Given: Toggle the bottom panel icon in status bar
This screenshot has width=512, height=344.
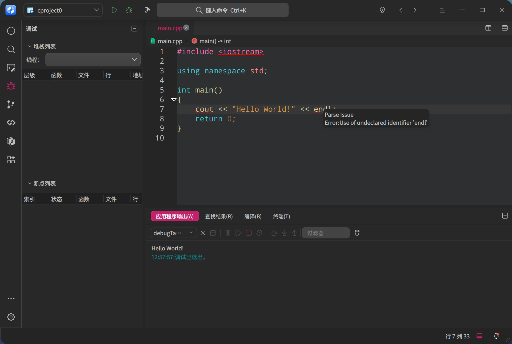Looking at the screenshot, I should tap(479, 336).
